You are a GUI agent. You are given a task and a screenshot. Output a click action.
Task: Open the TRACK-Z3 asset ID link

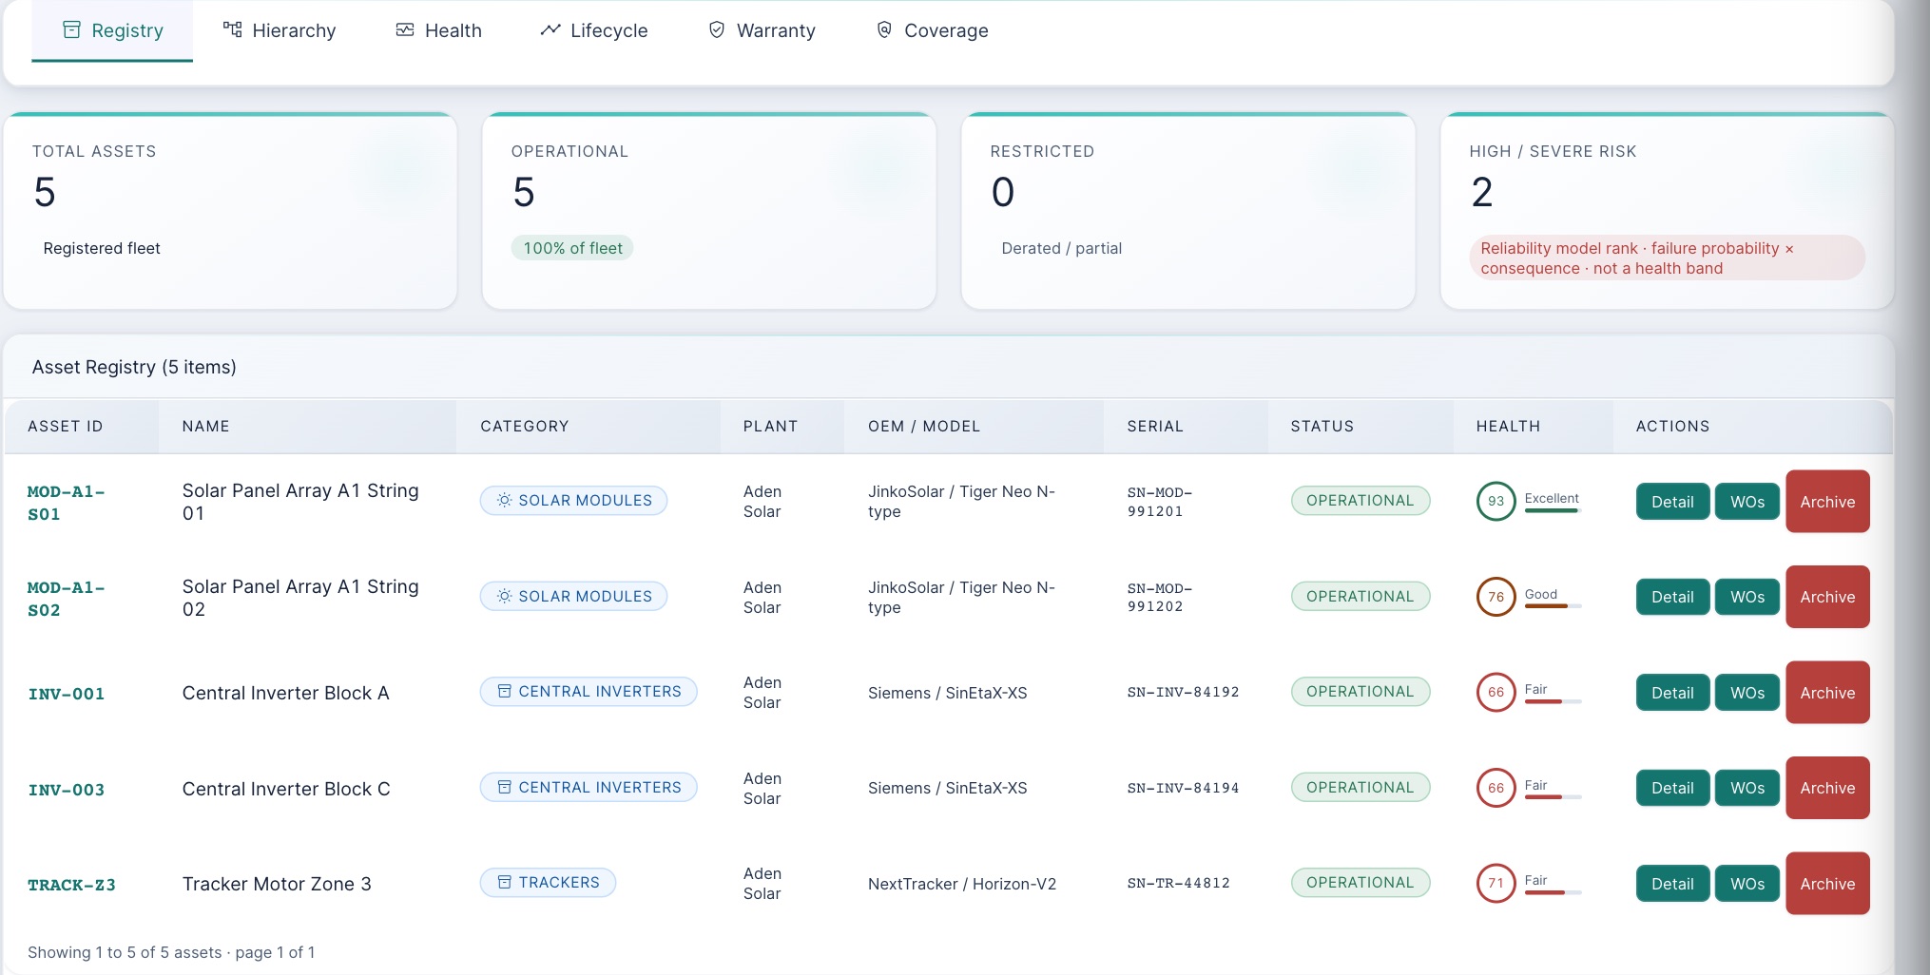click(x=71, y=885)
